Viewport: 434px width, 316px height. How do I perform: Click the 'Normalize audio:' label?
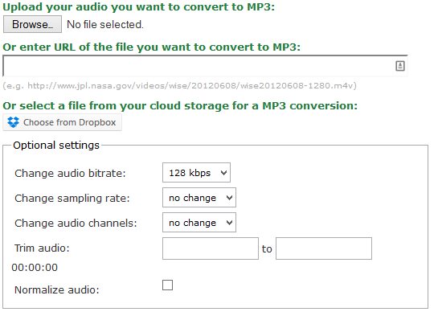(57, 290)
